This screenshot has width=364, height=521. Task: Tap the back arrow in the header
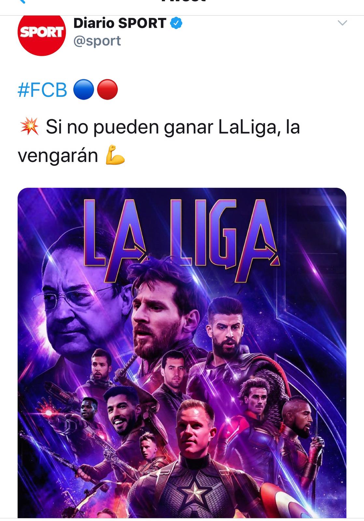(21, 2)
